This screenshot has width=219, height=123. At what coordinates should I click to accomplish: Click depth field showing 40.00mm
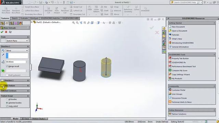(x=16, y=62)
